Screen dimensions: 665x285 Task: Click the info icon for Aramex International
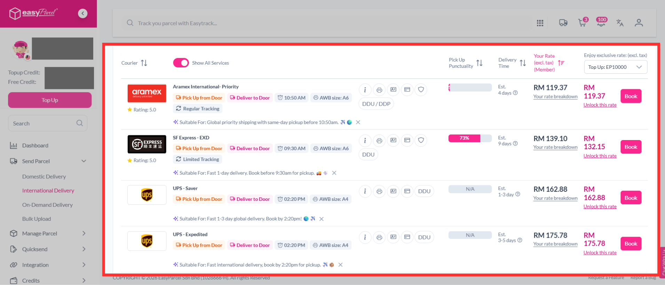365,90
